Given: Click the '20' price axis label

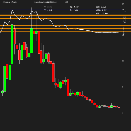Looking at the screenshot, I should pyautogui.click(x=123, y=9).
